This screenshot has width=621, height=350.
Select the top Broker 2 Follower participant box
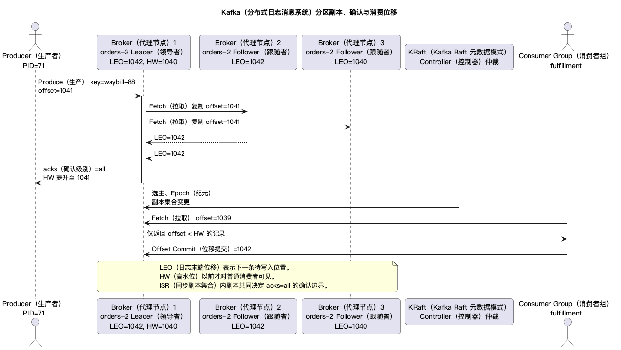click(x=248, y=52)
